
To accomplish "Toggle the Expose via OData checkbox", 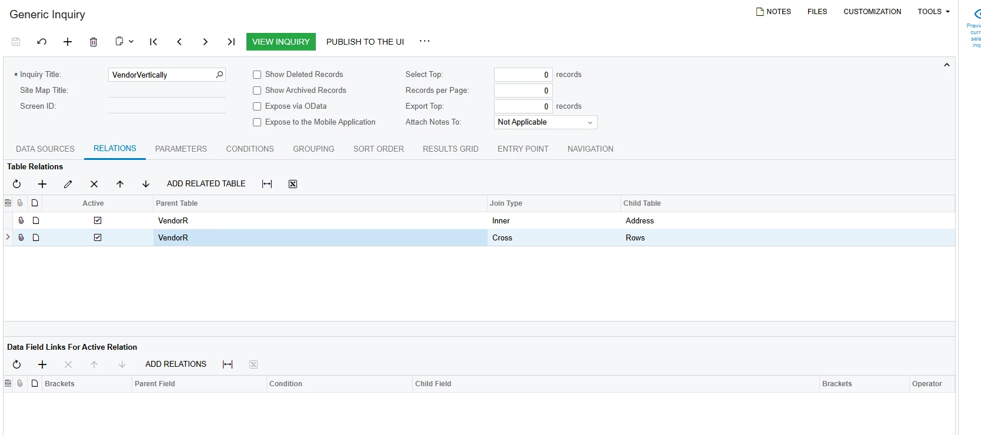I will tap(257, 106).
